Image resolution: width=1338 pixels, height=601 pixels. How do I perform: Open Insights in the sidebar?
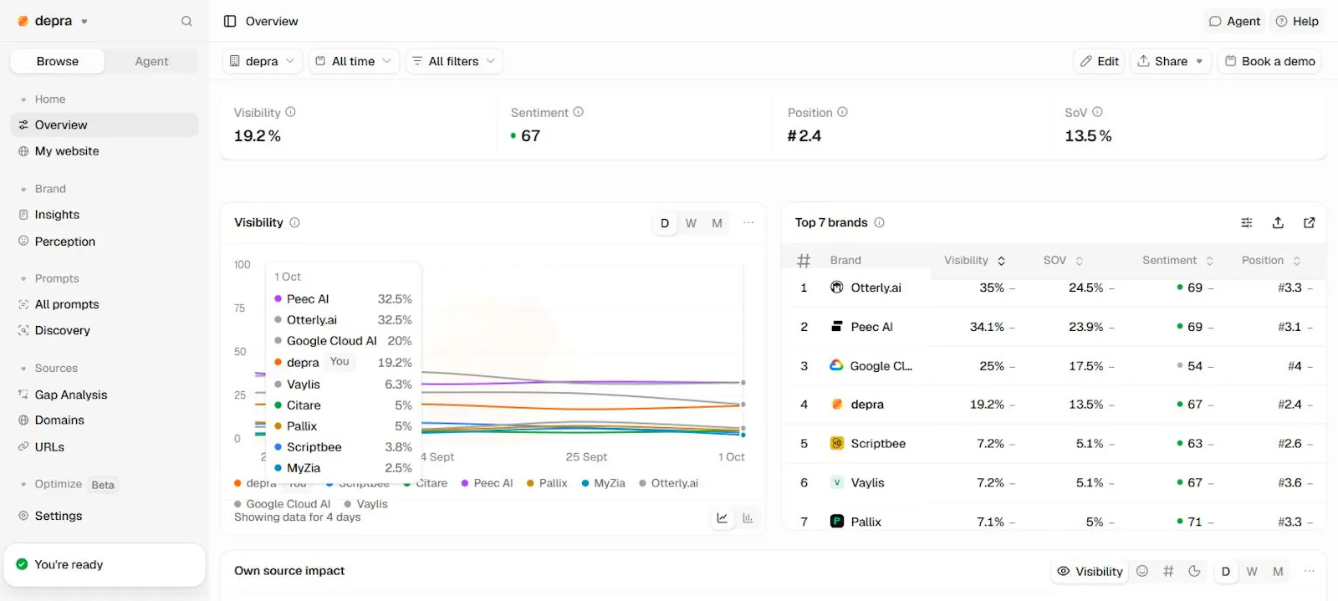[x=105, y=214]
